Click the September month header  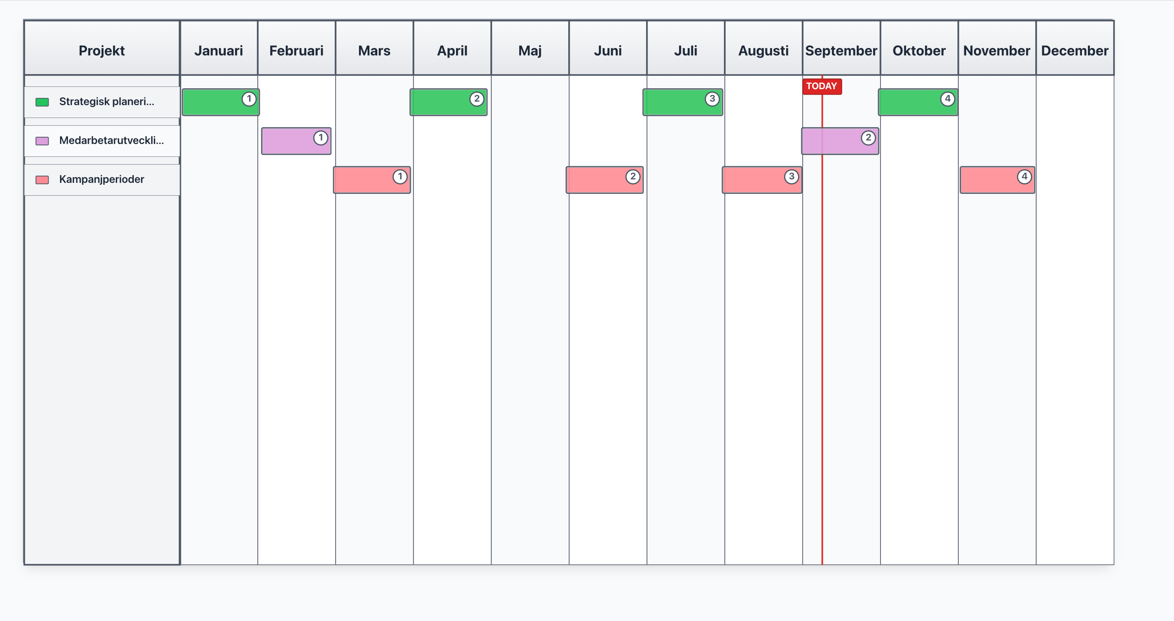pos(841,50)
